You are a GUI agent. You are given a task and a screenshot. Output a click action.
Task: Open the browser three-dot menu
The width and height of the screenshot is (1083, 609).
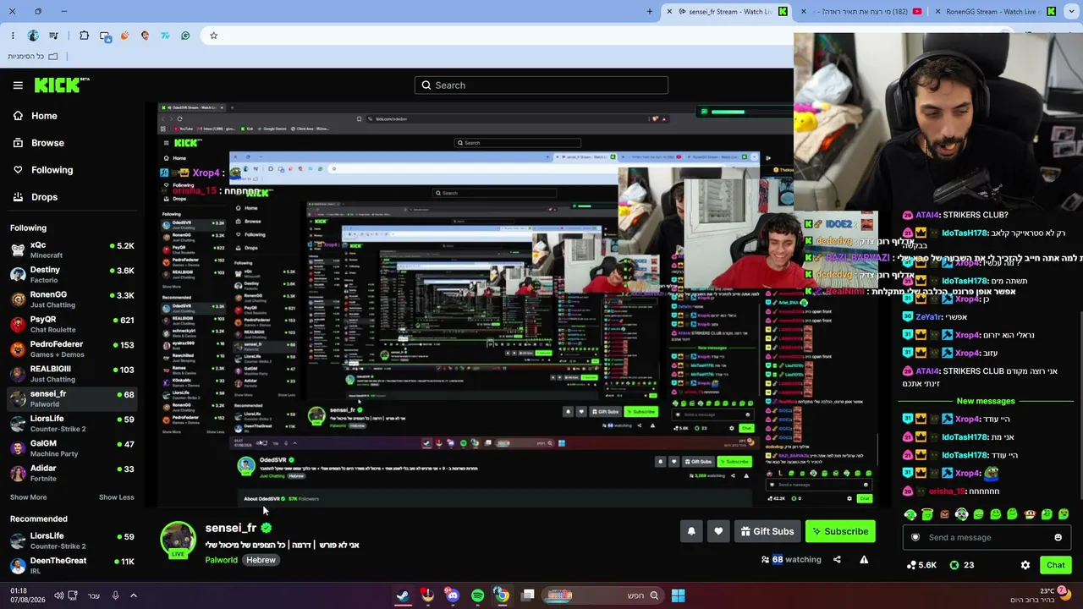[13, 36]
